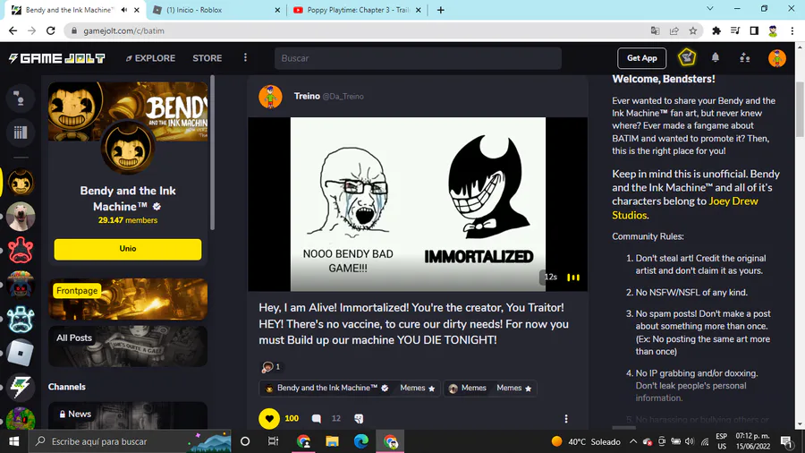Open the translate page icon
This screenshot has height=453, width=805.
coord(655,30)
